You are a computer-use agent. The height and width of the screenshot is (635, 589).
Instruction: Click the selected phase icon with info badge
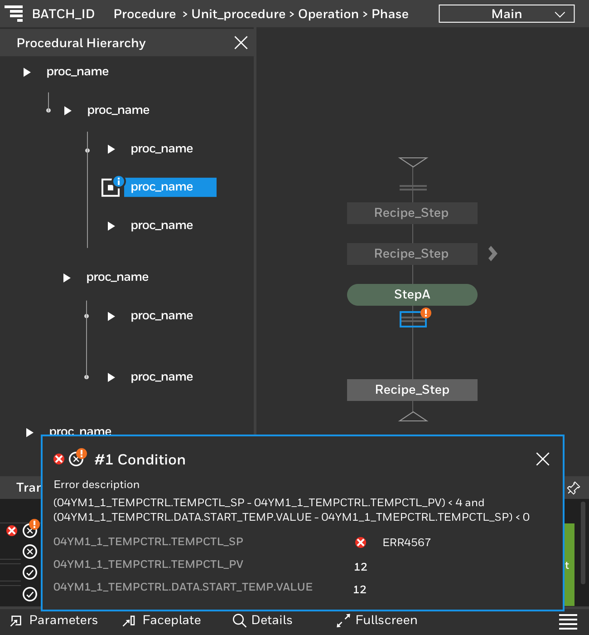[111, 187]
